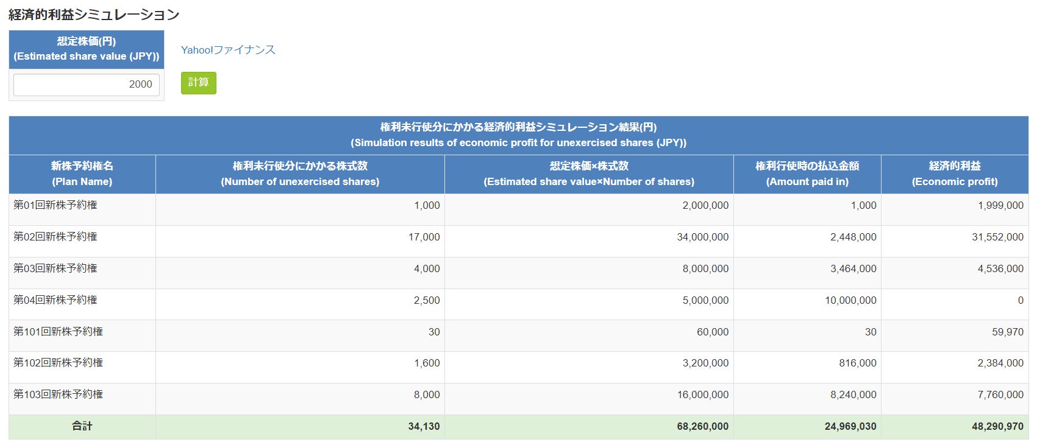Click the 10,000,000 amount paid in cell
This screenshot has height=445, width=1037.
(x=850, y=301)
